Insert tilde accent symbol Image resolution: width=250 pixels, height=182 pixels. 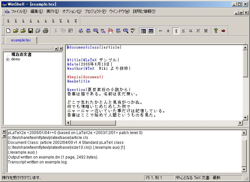(x=53, y=21)
